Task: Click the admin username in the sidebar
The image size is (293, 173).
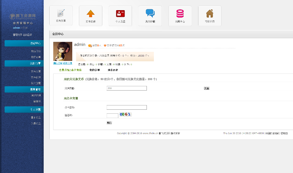Action: pyautogui.click(x=16, y=28)
